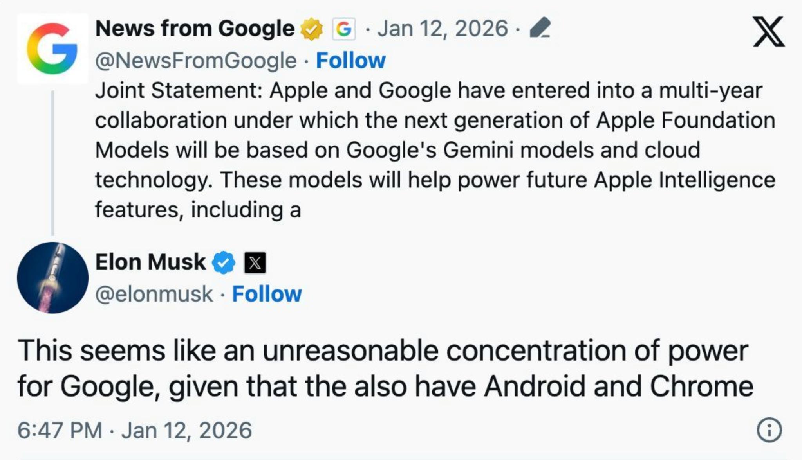
Task: Open the Elon Musk display name link
Action: tap(150, 262)
